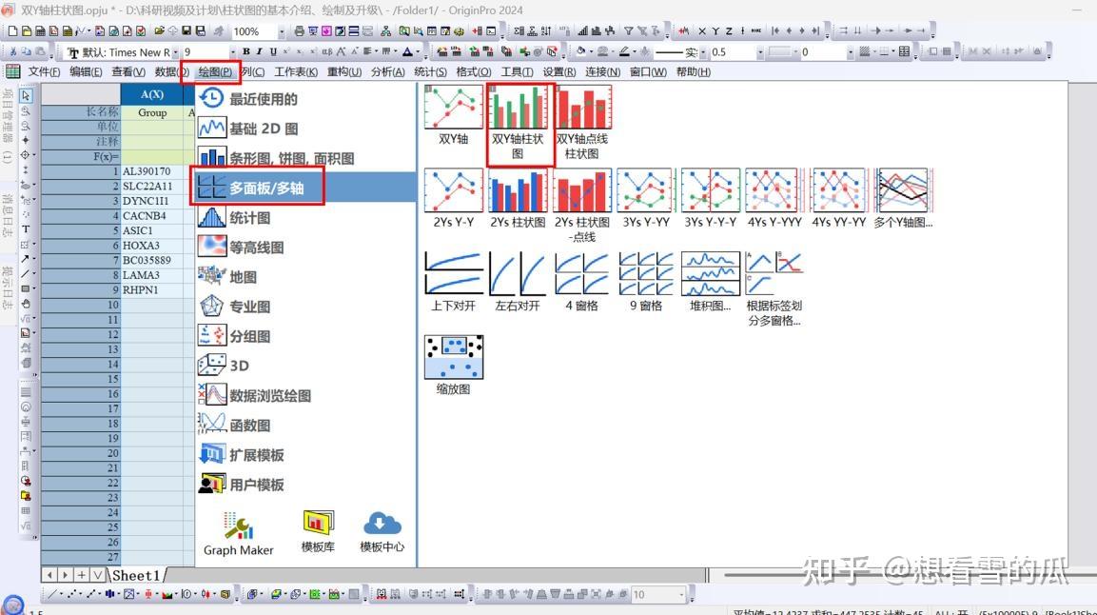Viewport: 1097px width, 615px height.
Task: Select the 2Ys Y-Y plot type
Action: click(453, 190)
